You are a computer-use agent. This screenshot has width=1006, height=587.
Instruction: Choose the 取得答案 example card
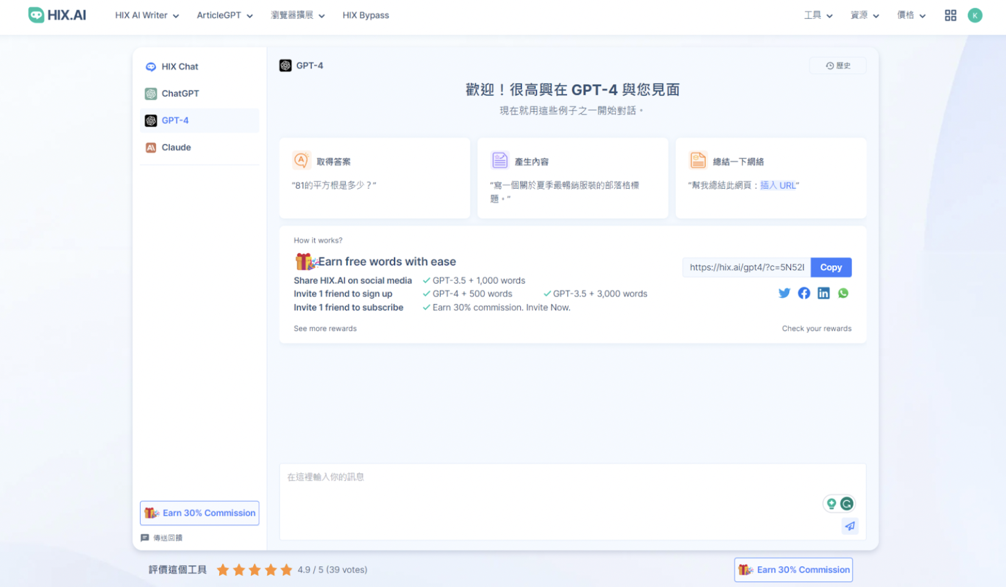pyautogui.click(x=375, y=178)
